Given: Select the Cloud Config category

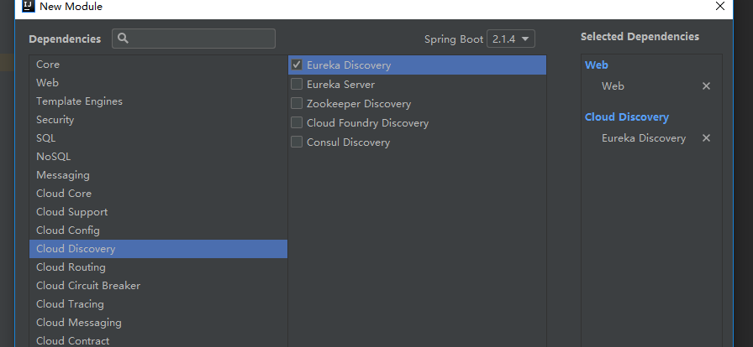Looking at the screenshot, I should (158, 230).
